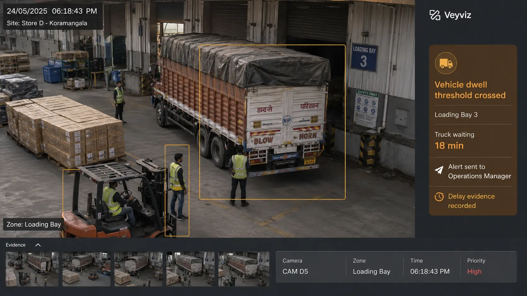Open the second evidence thumbnail
527x296 pixels.
(86, 269)
